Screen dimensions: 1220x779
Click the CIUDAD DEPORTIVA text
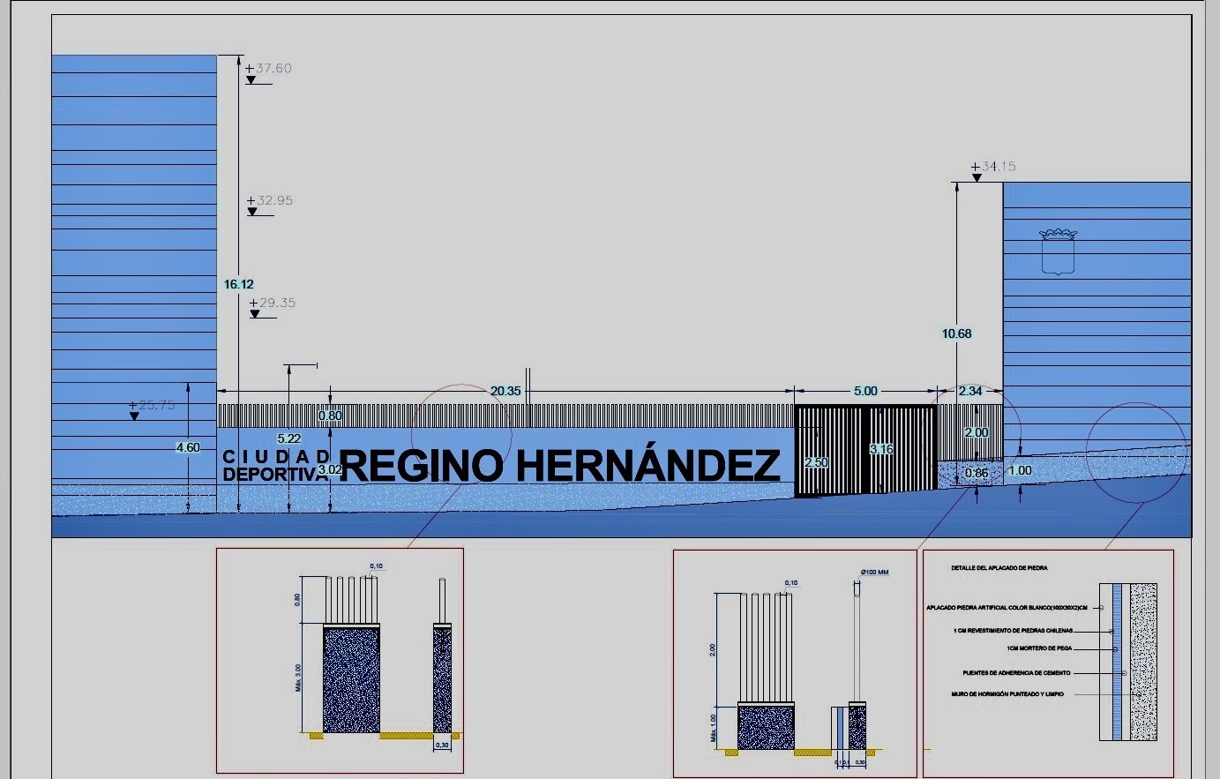[x=276, y=466]
